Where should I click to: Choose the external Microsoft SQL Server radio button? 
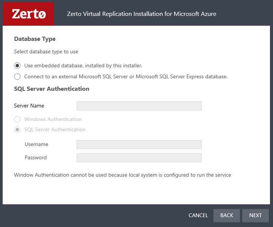click(17, 76)
